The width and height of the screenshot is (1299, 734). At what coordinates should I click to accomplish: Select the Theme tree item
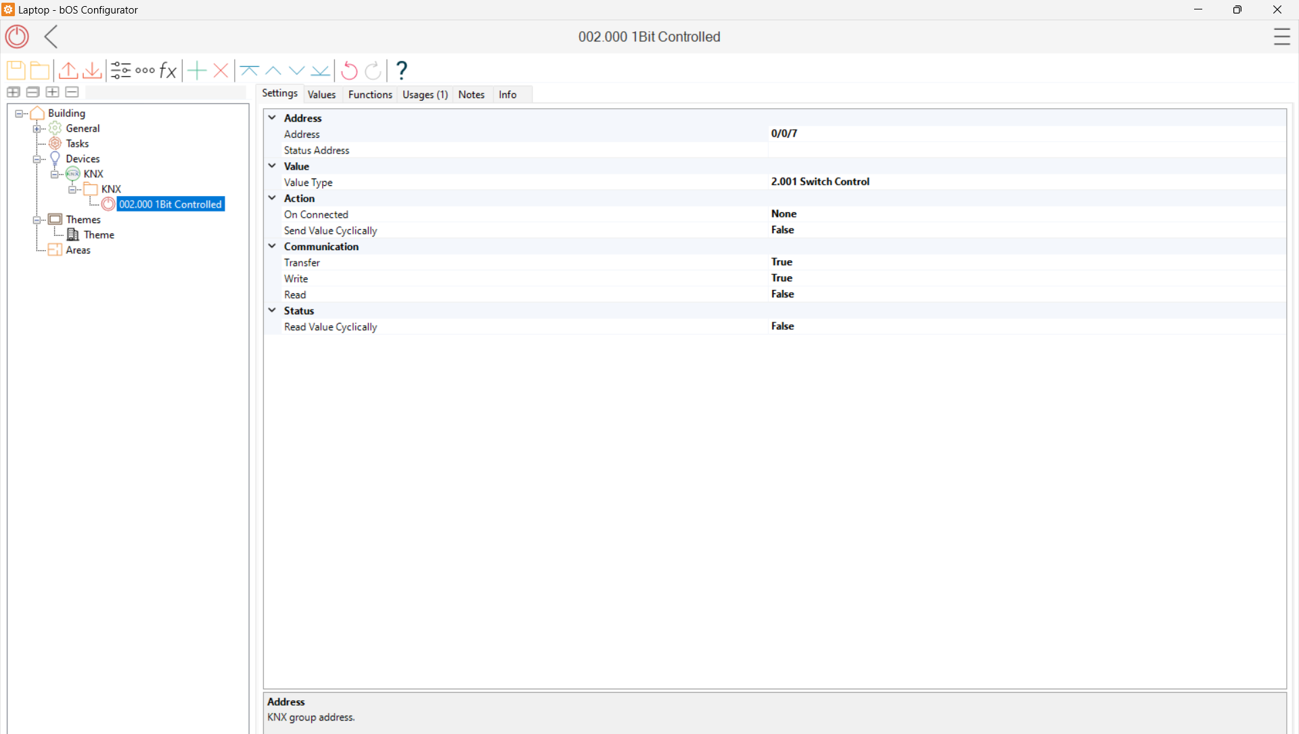pyautogui.click(x=99, y=235)
